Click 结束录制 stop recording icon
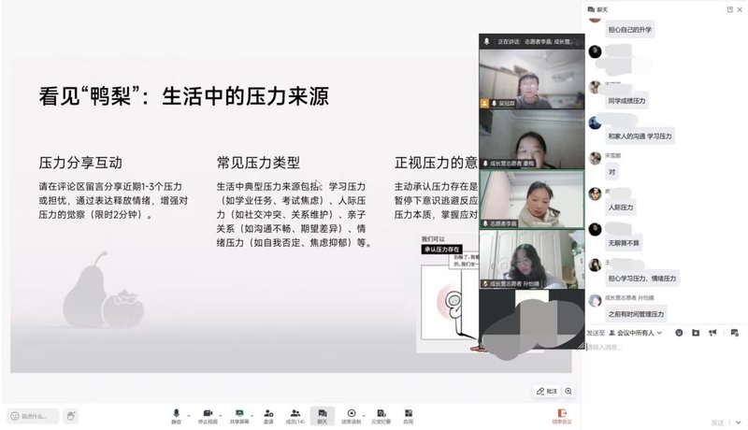748x430 pixels. (x=352, y=412)
